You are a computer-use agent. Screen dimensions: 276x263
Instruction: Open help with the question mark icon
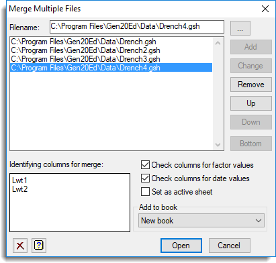point(39,246)
